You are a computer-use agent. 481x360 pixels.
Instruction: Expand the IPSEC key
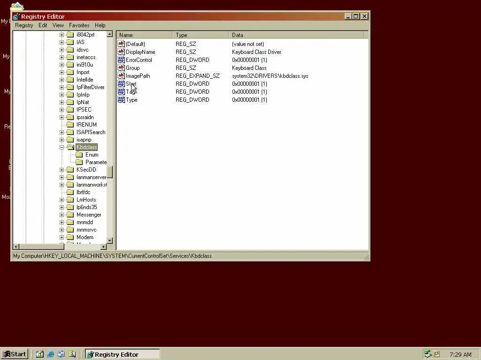tap(62, 110)
